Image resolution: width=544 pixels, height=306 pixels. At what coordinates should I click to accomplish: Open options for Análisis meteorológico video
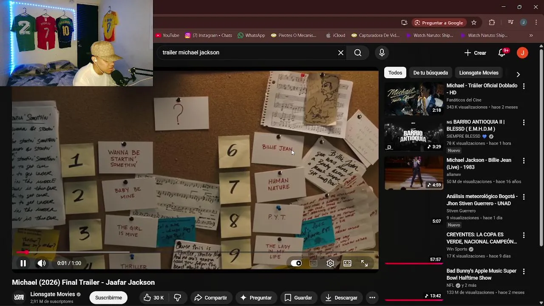click(x=524, y=197)
